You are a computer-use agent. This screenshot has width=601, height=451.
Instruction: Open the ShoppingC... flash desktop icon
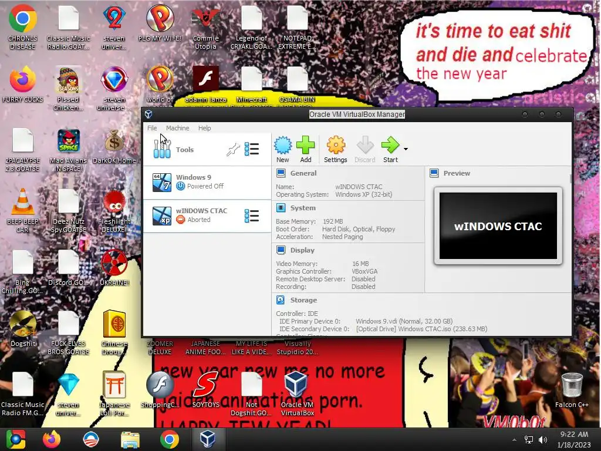coord(160,390)
